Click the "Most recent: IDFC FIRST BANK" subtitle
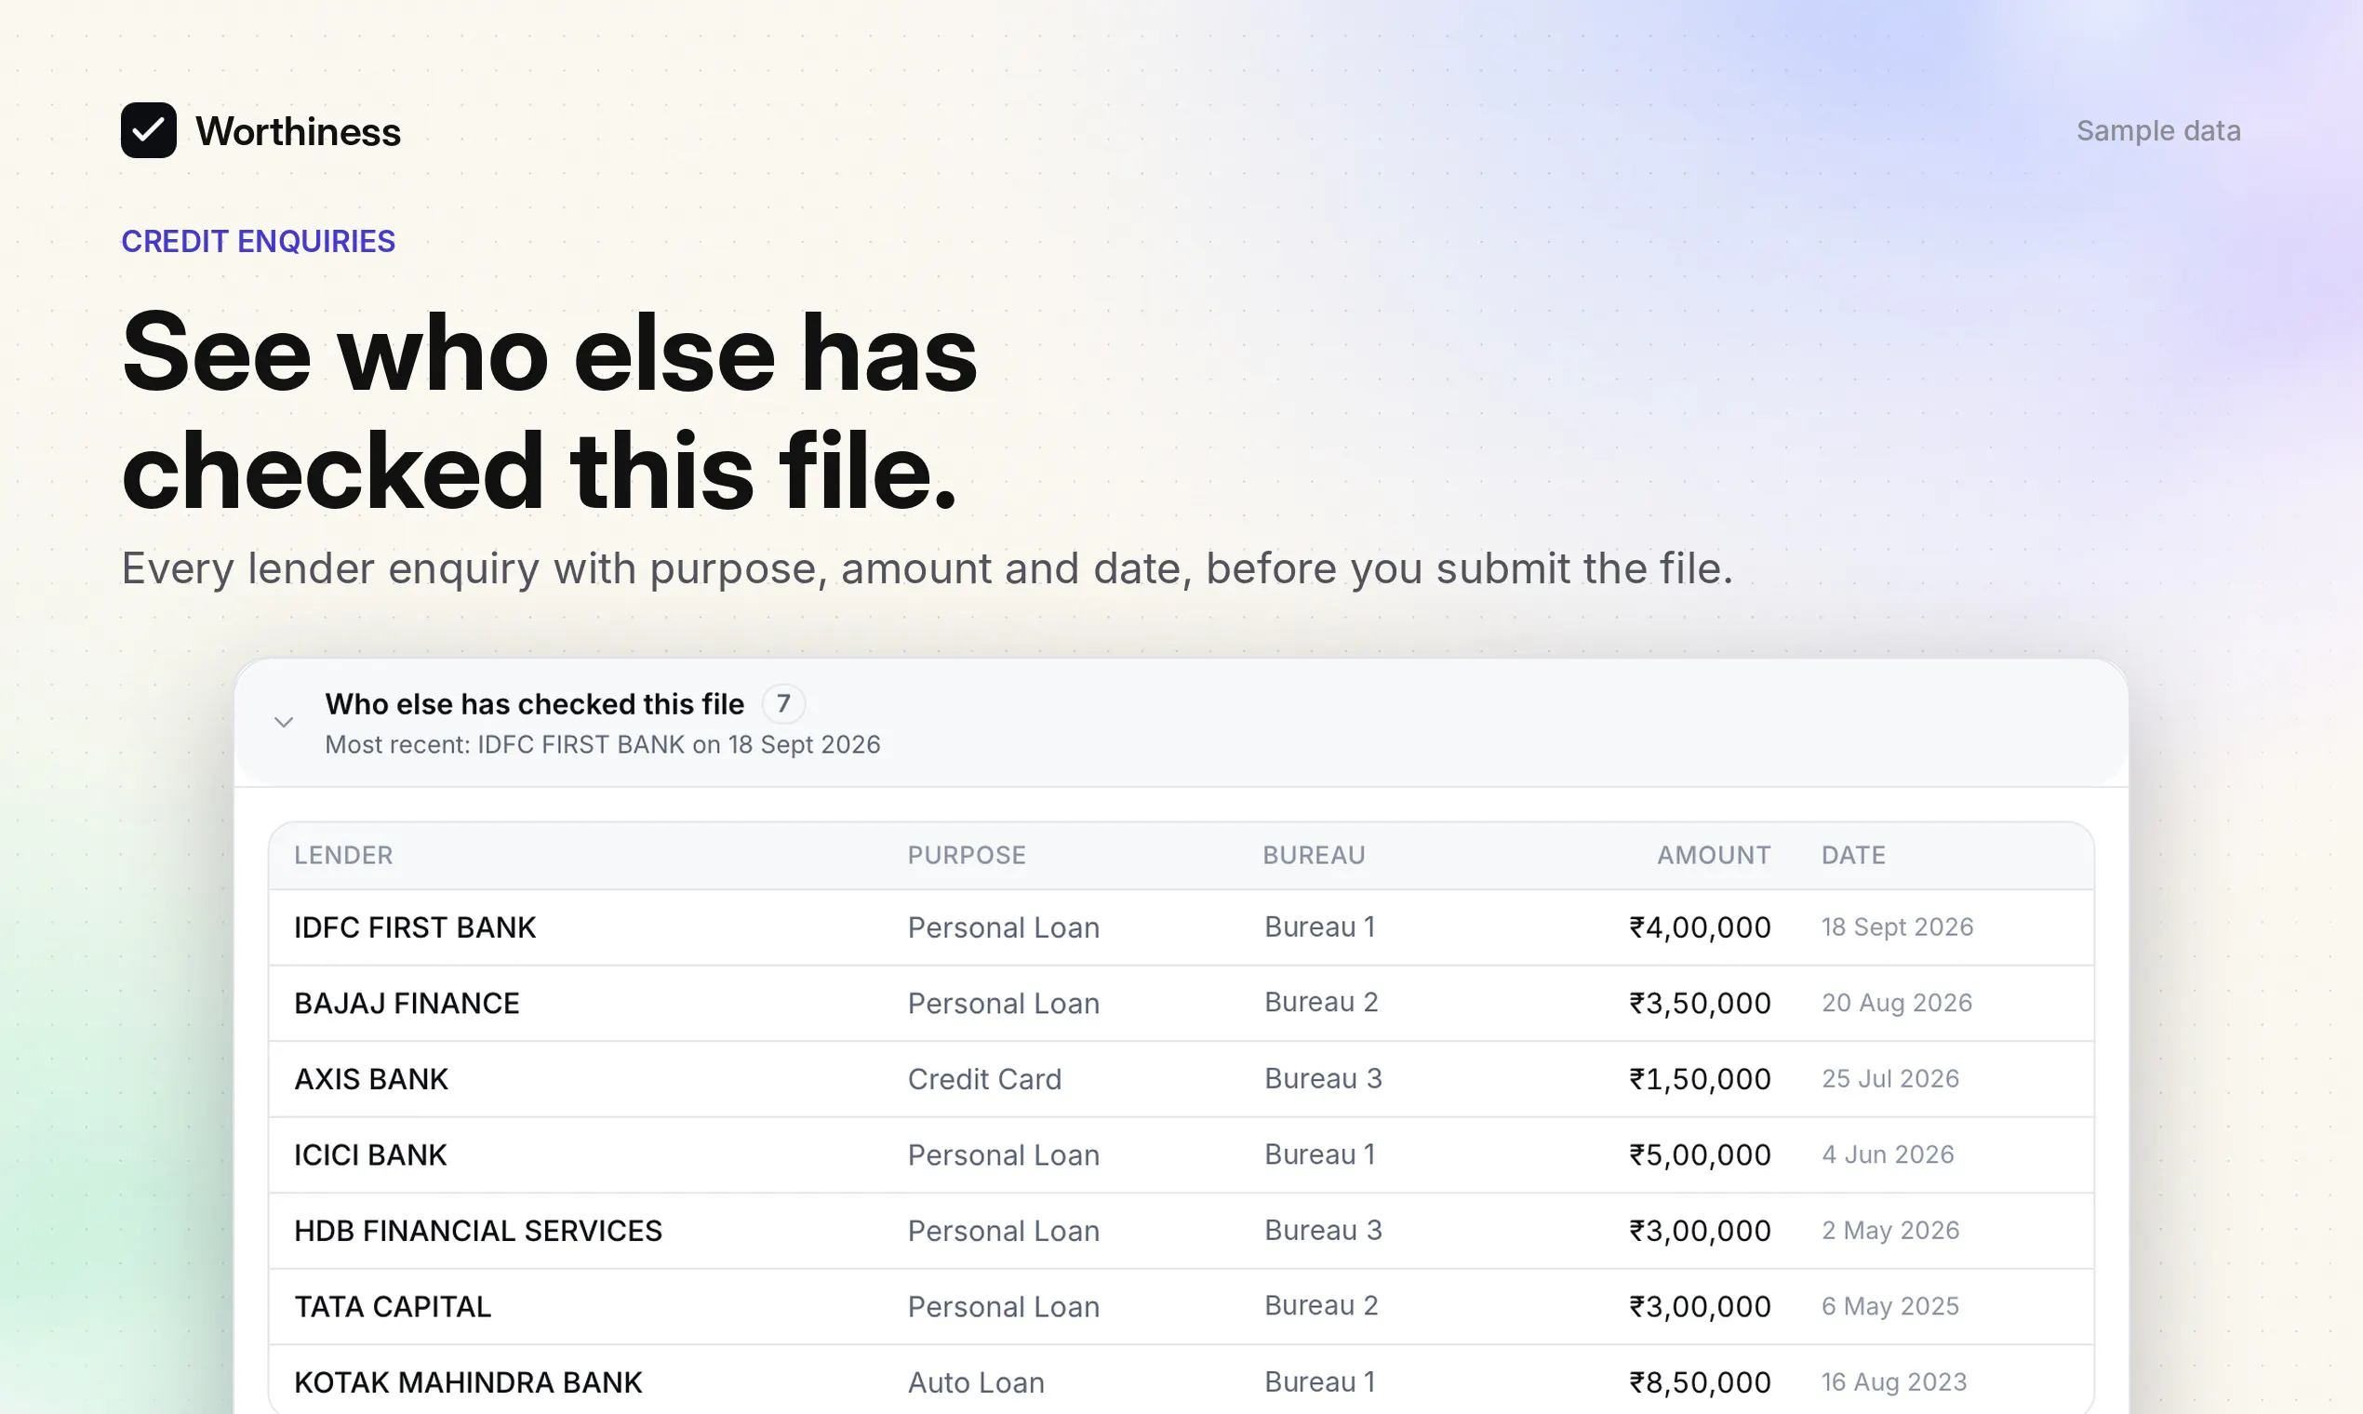 coord(602,745)
